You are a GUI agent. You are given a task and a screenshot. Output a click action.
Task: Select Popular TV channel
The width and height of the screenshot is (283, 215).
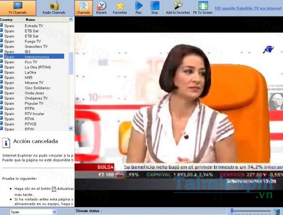pyautogui.click(x=34, y=104)
